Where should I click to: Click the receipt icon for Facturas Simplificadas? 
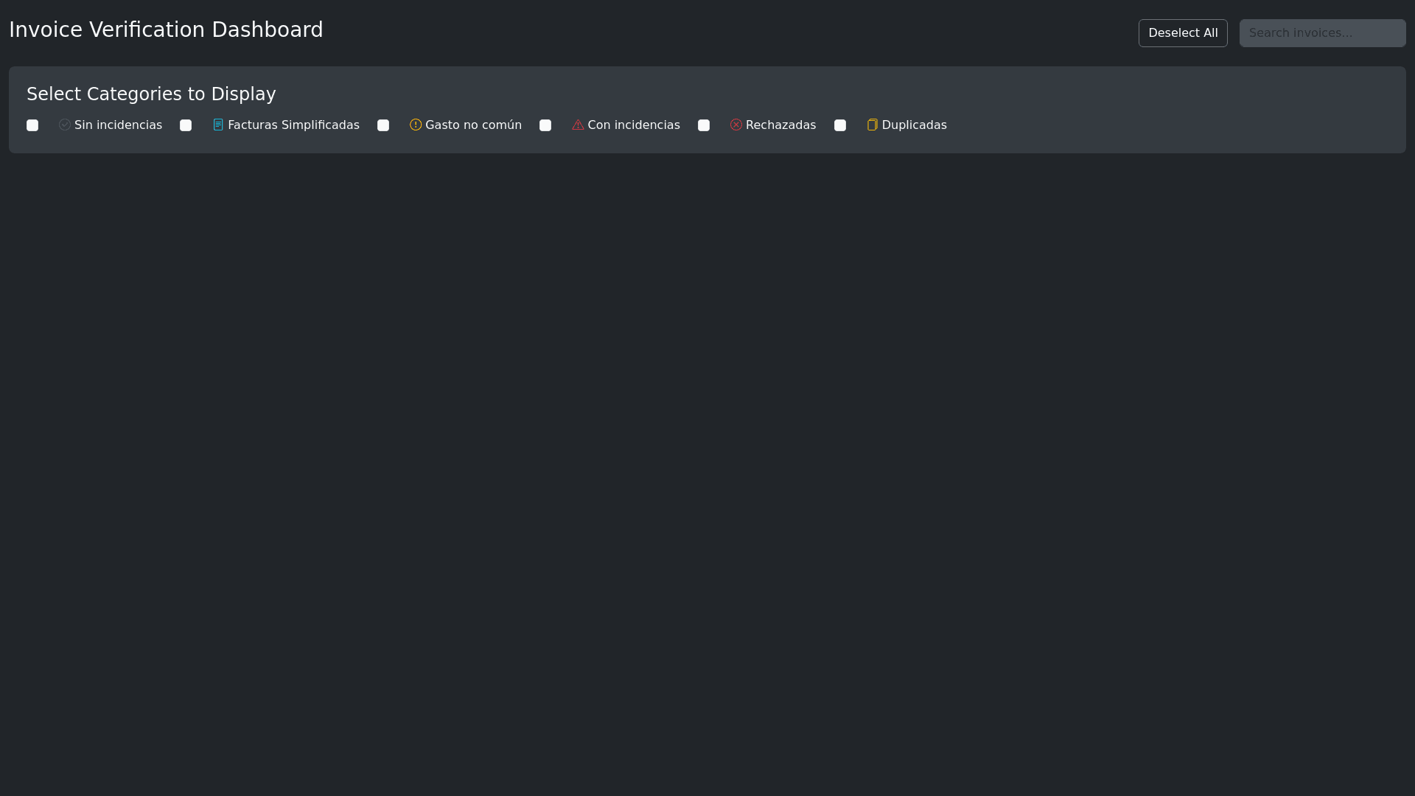[x=218, y=125]
